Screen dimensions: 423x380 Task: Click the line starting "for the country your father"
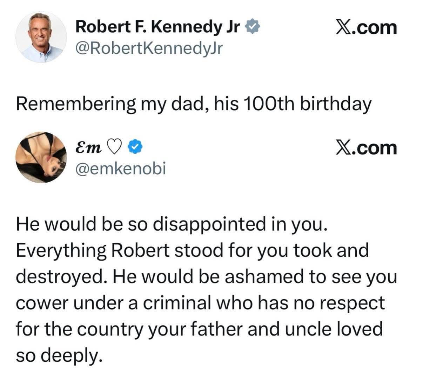point(199,329)
